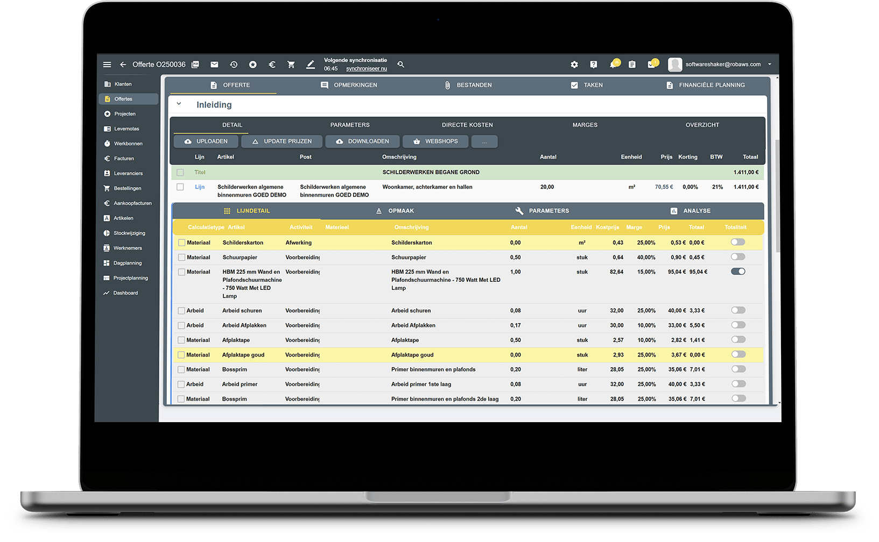Disable the Totaliteit toggle for HBM 225 mm
This screenshot has width=879, height=542.
[738, 272]
